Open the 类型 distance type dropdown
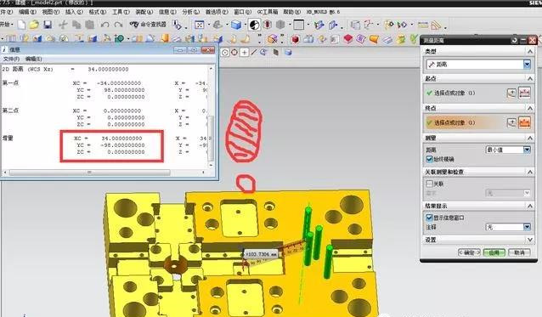The height and width of the screenshot is (317, 542). 478,65
